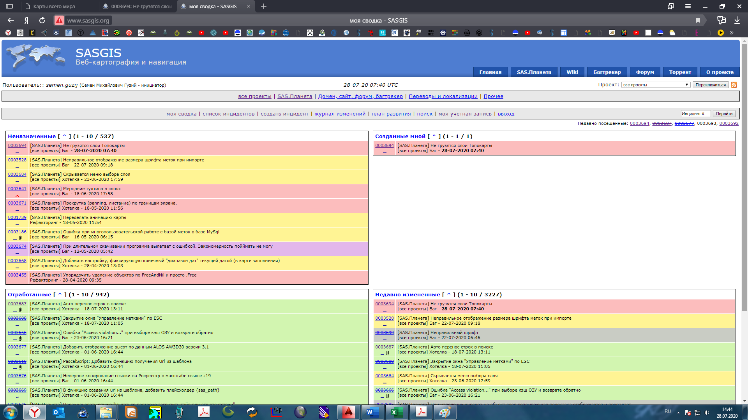Viewport: 748px width, 420px height.
Task: Collapse Недавно измененные section with caret
Action: coord(448,294)
